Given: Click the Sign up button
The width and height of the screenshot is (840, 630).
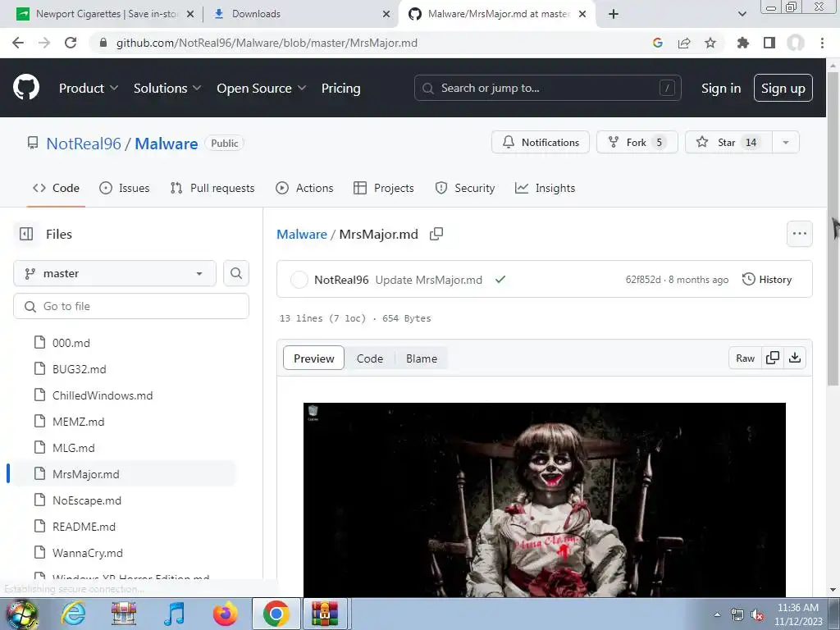Looking at the screenshot, I should coord(783,88).
